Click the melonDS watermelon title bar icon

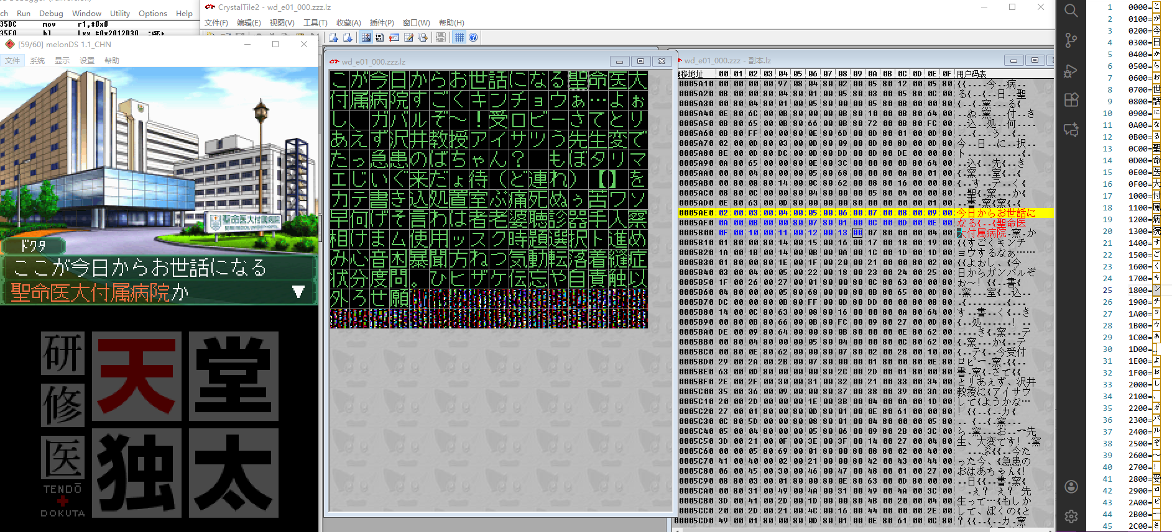pos(9,44)
